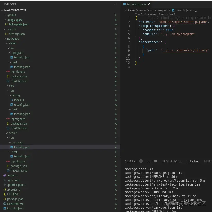Select the TERMINAL panel tab

tap(193, 161)
